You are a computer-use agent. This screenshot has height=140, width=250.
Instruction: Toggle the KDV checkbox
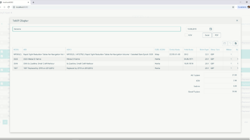(x=186, y=35)
